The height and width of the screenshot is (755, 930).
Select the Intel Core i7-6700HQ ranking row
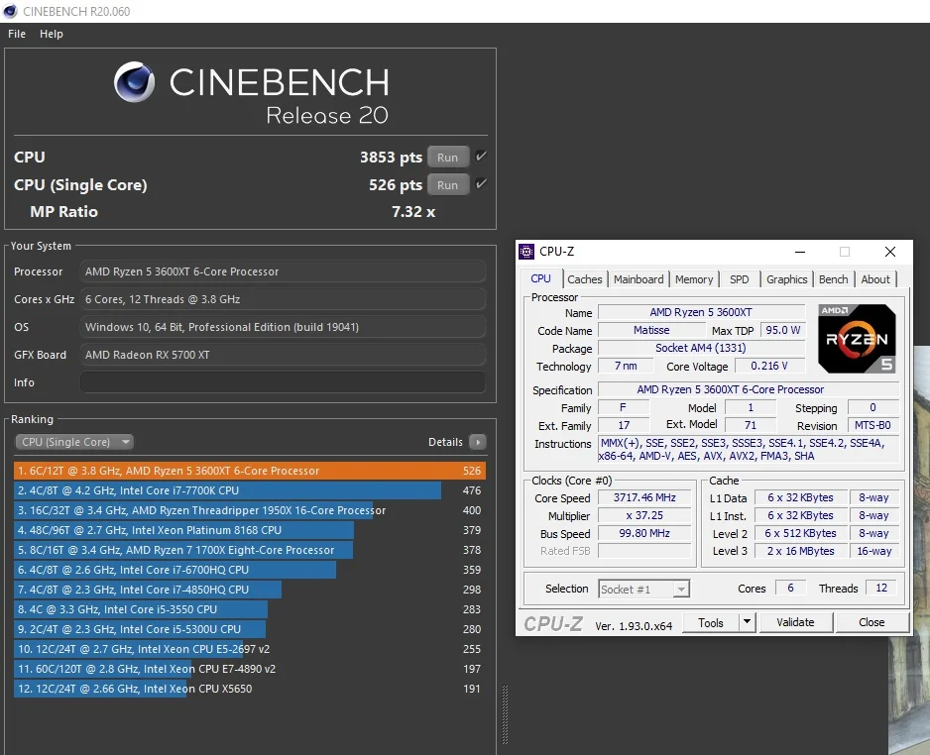(250, 570)
